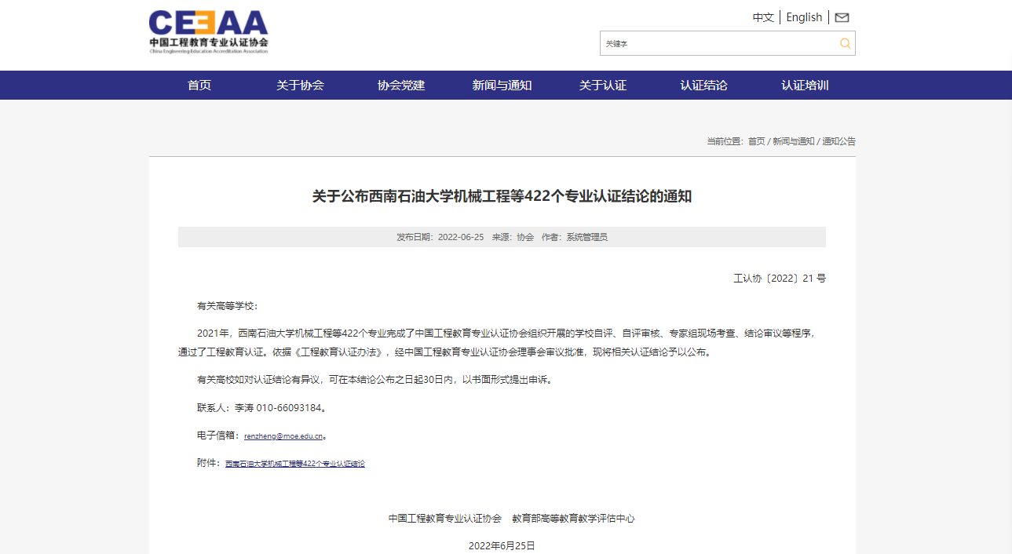
Task: Go to 首页 in breadcrumb
Action: 756,141
